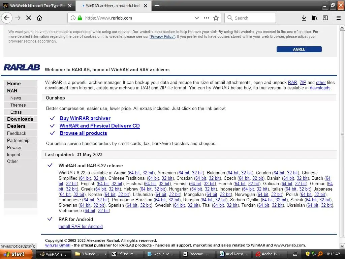Open Other in the site sidebar

(x=12, y=161)
